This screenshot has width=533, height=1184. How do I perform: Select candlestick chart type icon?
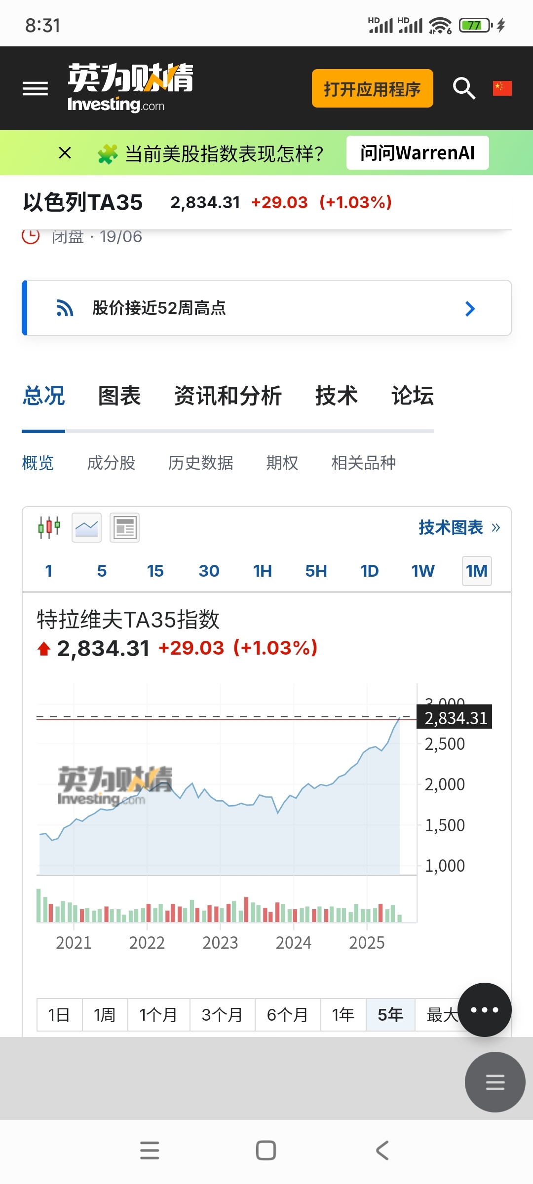click(x=49, y=527)
